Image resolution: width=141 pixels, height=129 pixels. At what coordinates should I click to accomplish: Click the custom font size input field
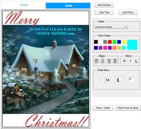pos(131,80)
